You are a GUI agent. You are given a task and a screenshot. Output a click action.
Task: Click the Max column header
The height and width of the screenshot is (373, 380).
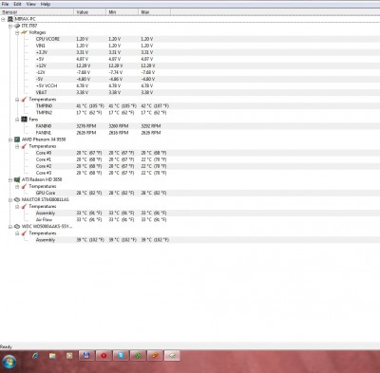pyautogui.click(x=154, y=12)
